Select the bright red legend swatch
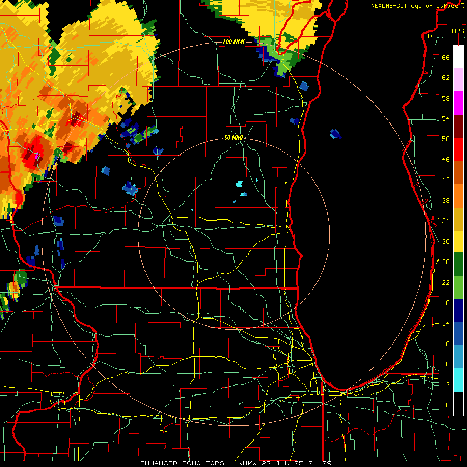This screenshot has width=467, height=467. [x=458, y=149]
